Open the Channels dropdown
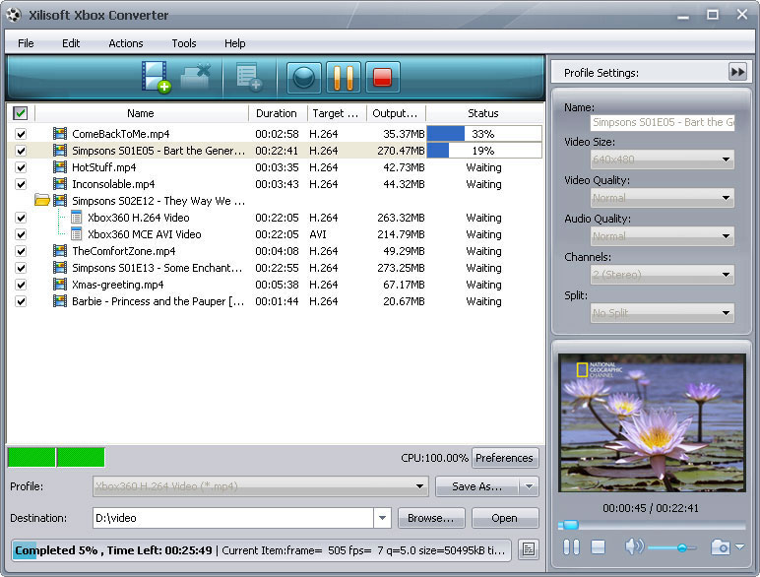 pyautogui.click(x=663, y=275)
